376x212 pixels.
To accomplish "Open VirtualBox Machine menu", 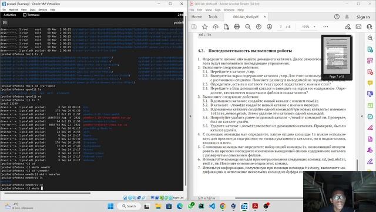I will point(13,9).
